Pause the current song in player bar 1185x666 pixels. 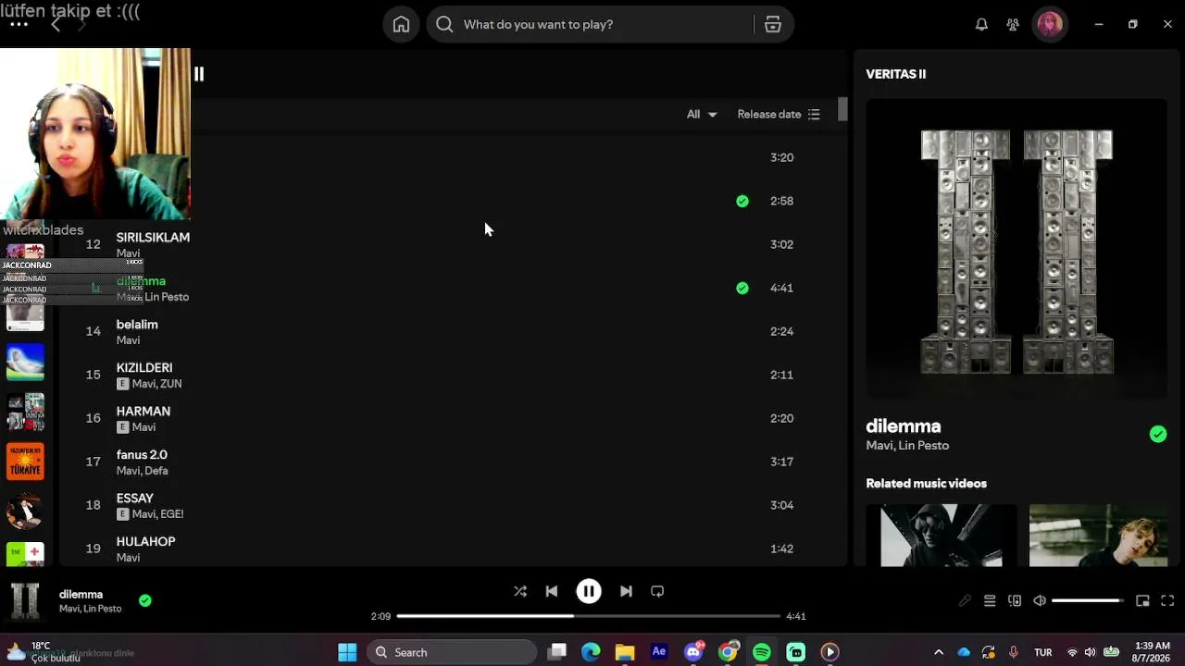pyautogui.click(x=589, y=591)
